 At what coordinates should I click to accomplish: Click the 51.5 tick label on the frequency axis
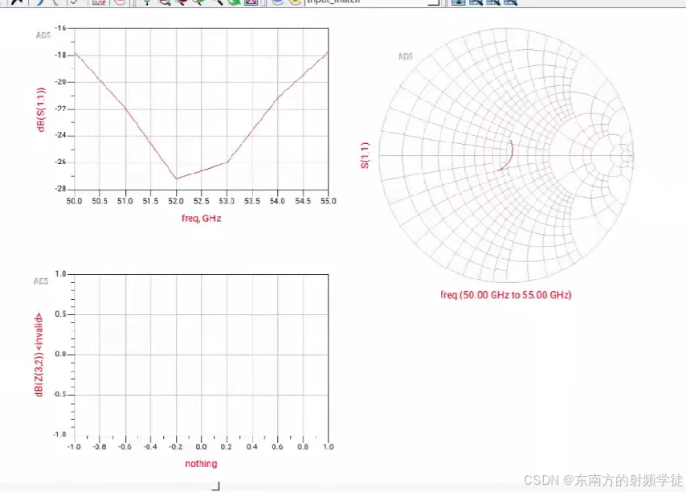[x=150, y=201]
